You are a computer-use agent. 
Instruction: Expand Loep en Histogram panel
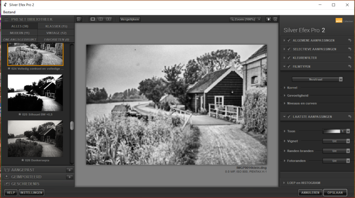point(284,183)
